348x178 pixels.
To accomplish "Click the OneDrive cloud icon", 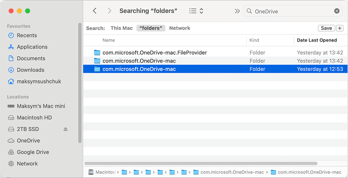I will click(x=11, y=141).
